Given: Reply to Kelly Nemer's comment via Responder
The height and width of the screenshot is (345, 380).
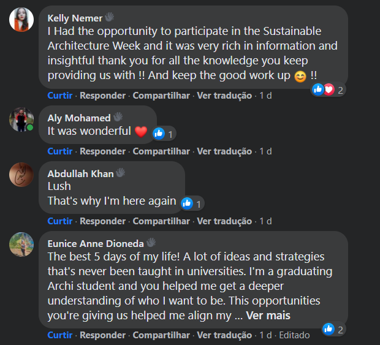Looking at the screenshot, I should 102,96.
